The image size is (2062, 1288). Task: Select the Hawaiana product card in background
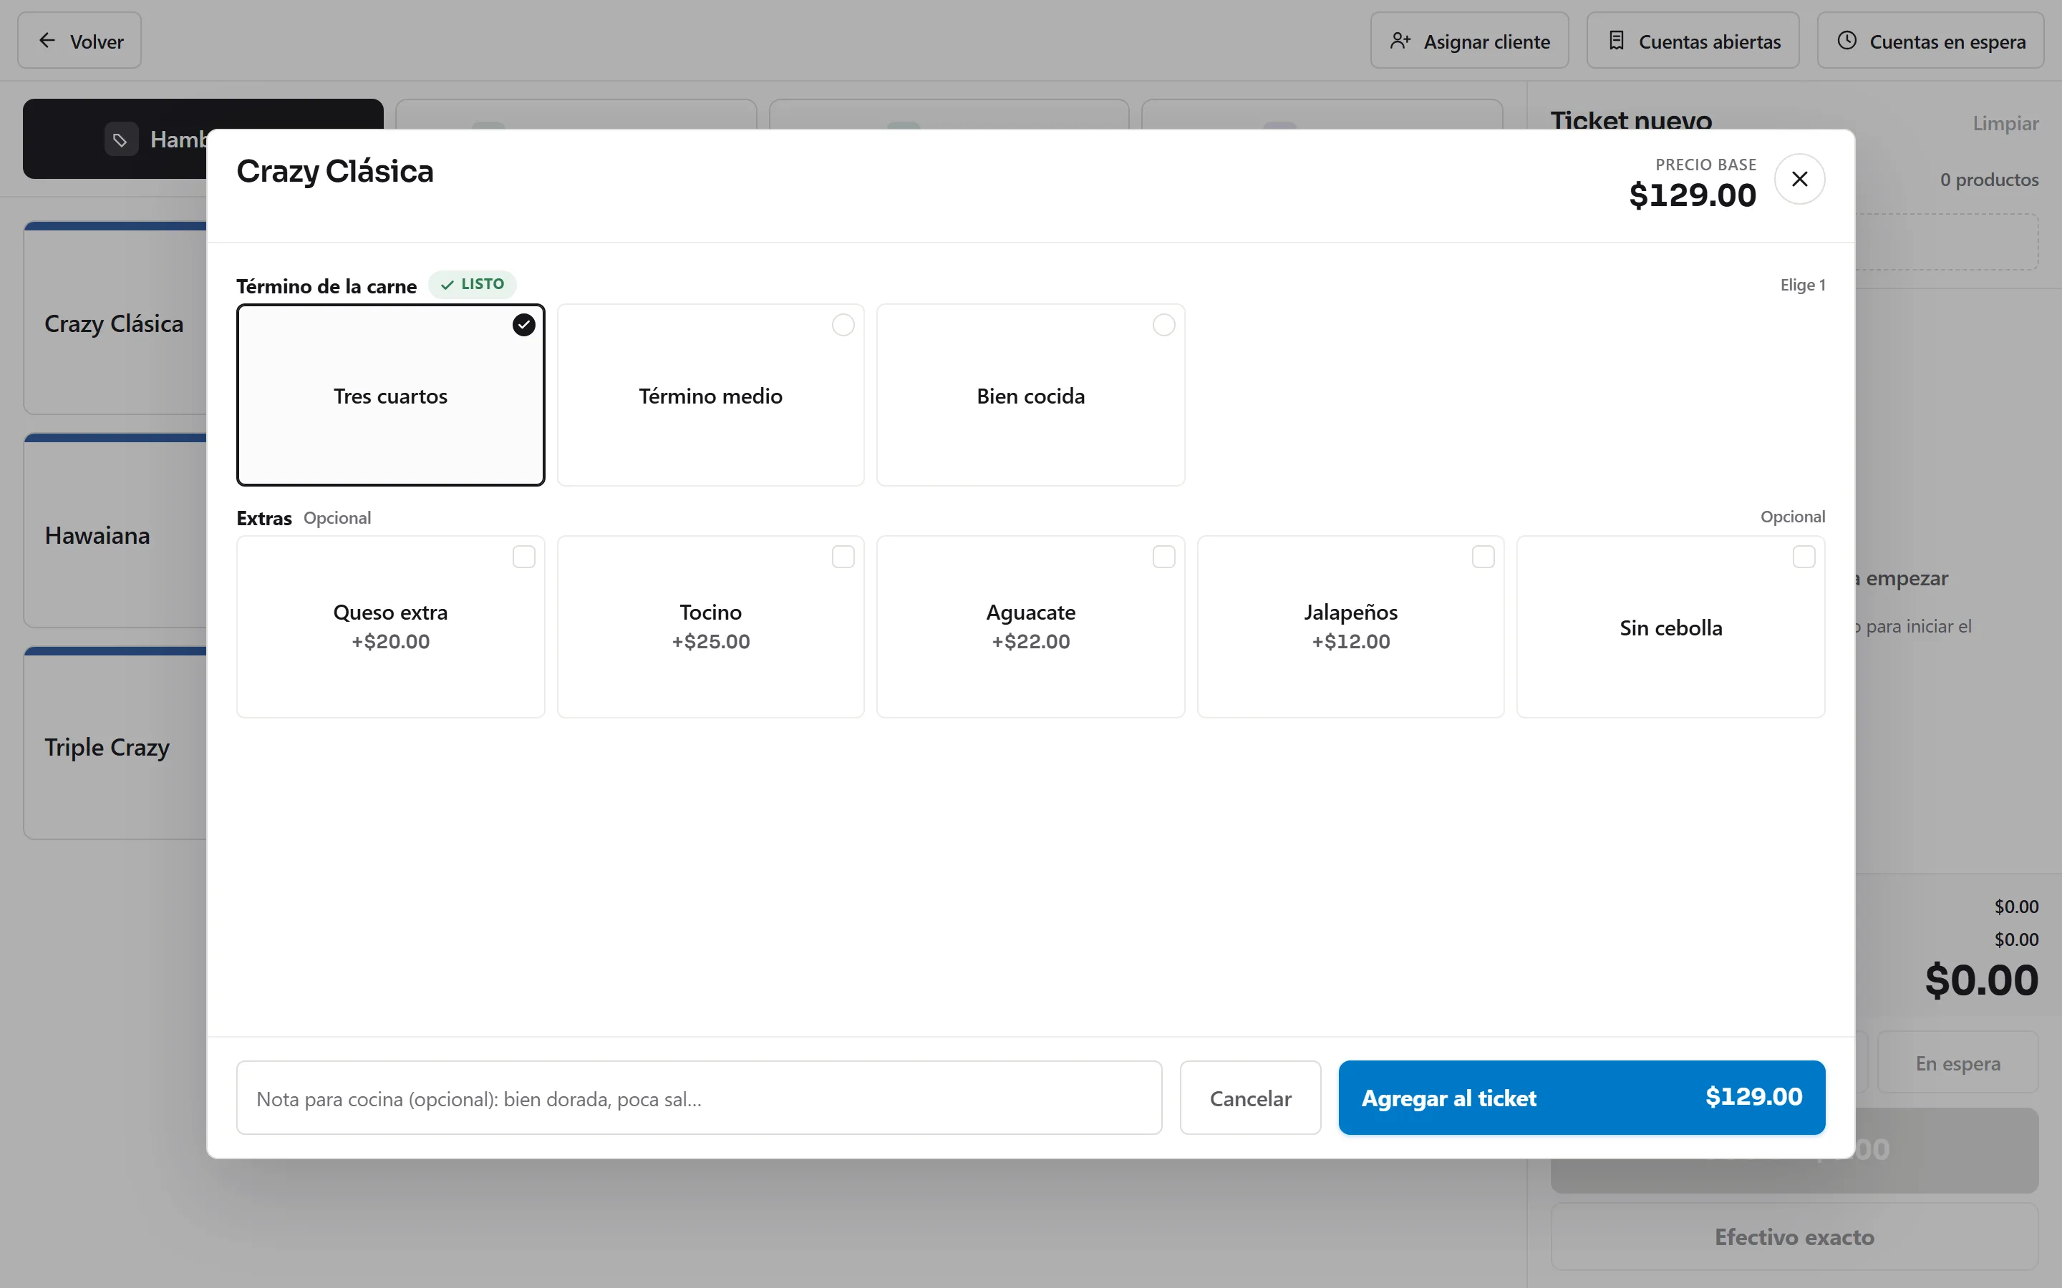coord(115,532)
